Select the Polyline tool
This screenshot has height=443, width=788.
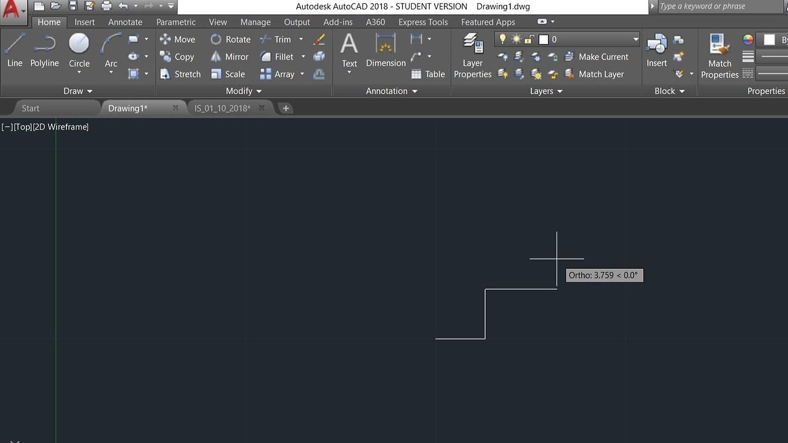coord(44,50)
